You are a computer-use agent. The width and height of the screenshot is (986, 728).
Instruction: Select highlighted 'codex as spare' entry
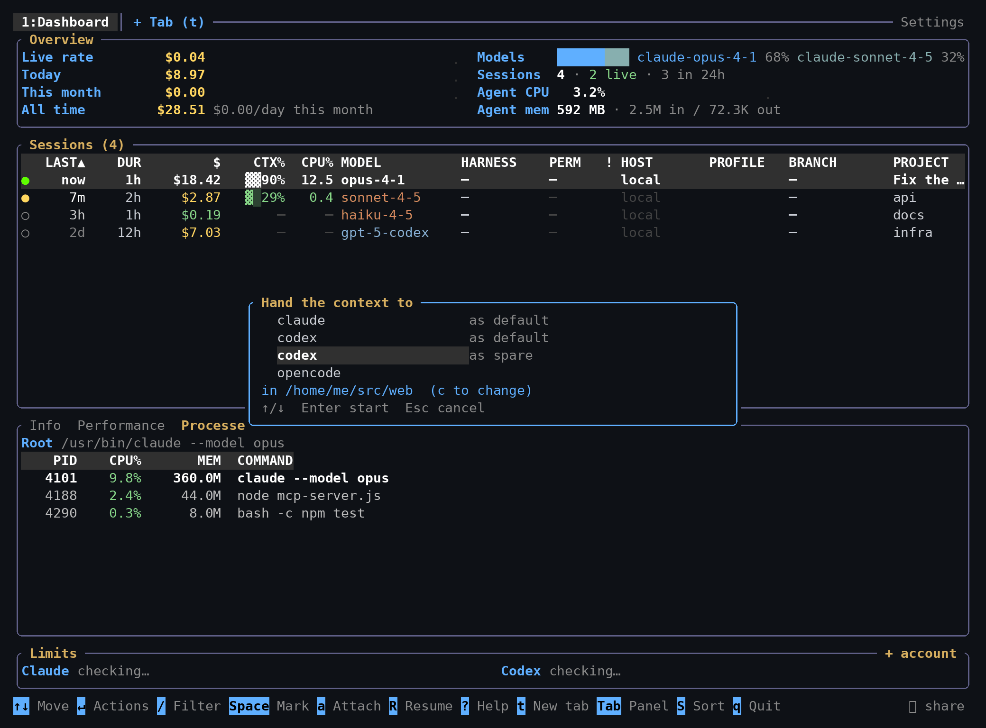pyautogui.click(x=405, y=355)
